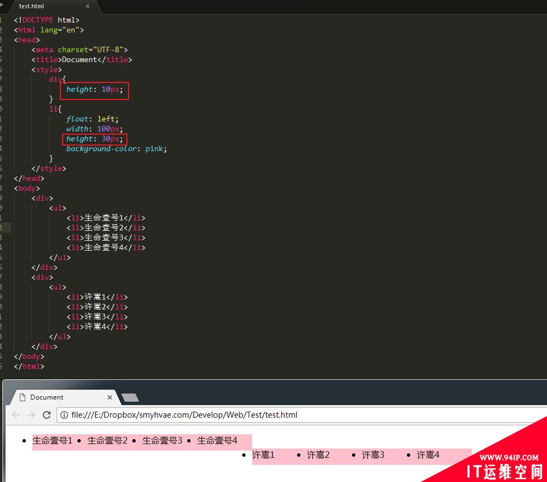The width and height of the screenshot is (547, 482).
Task: Click the code line li 许嵩4
Action: (x=97, y=326)
